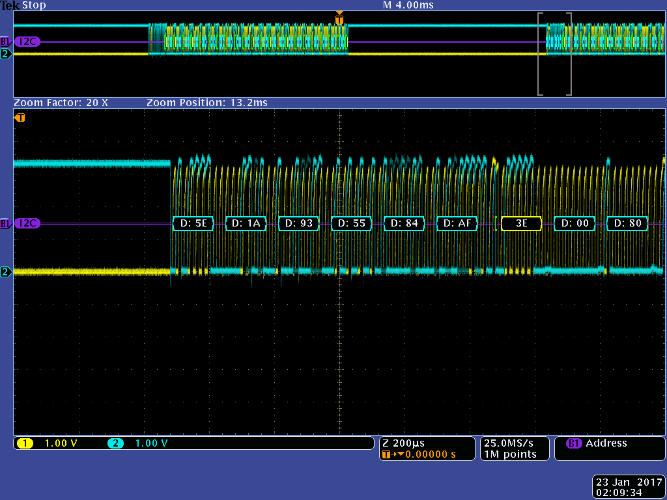
Task: Click the decoded byte 'D: 5E'
Action: click(193, 223)
